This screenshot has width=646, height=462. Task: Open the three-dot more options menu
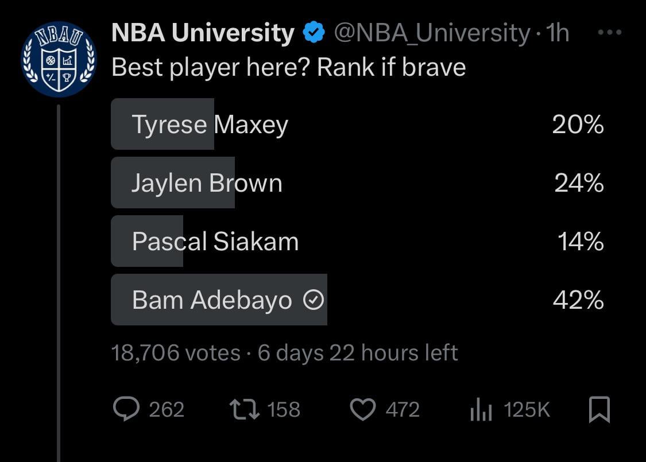coord(609,33)
